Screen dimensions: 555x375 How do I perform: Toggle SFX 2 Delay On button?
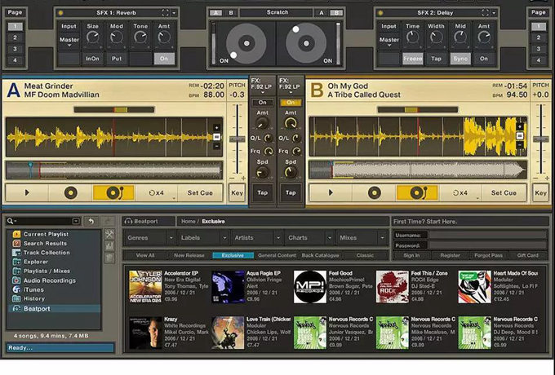483,59
